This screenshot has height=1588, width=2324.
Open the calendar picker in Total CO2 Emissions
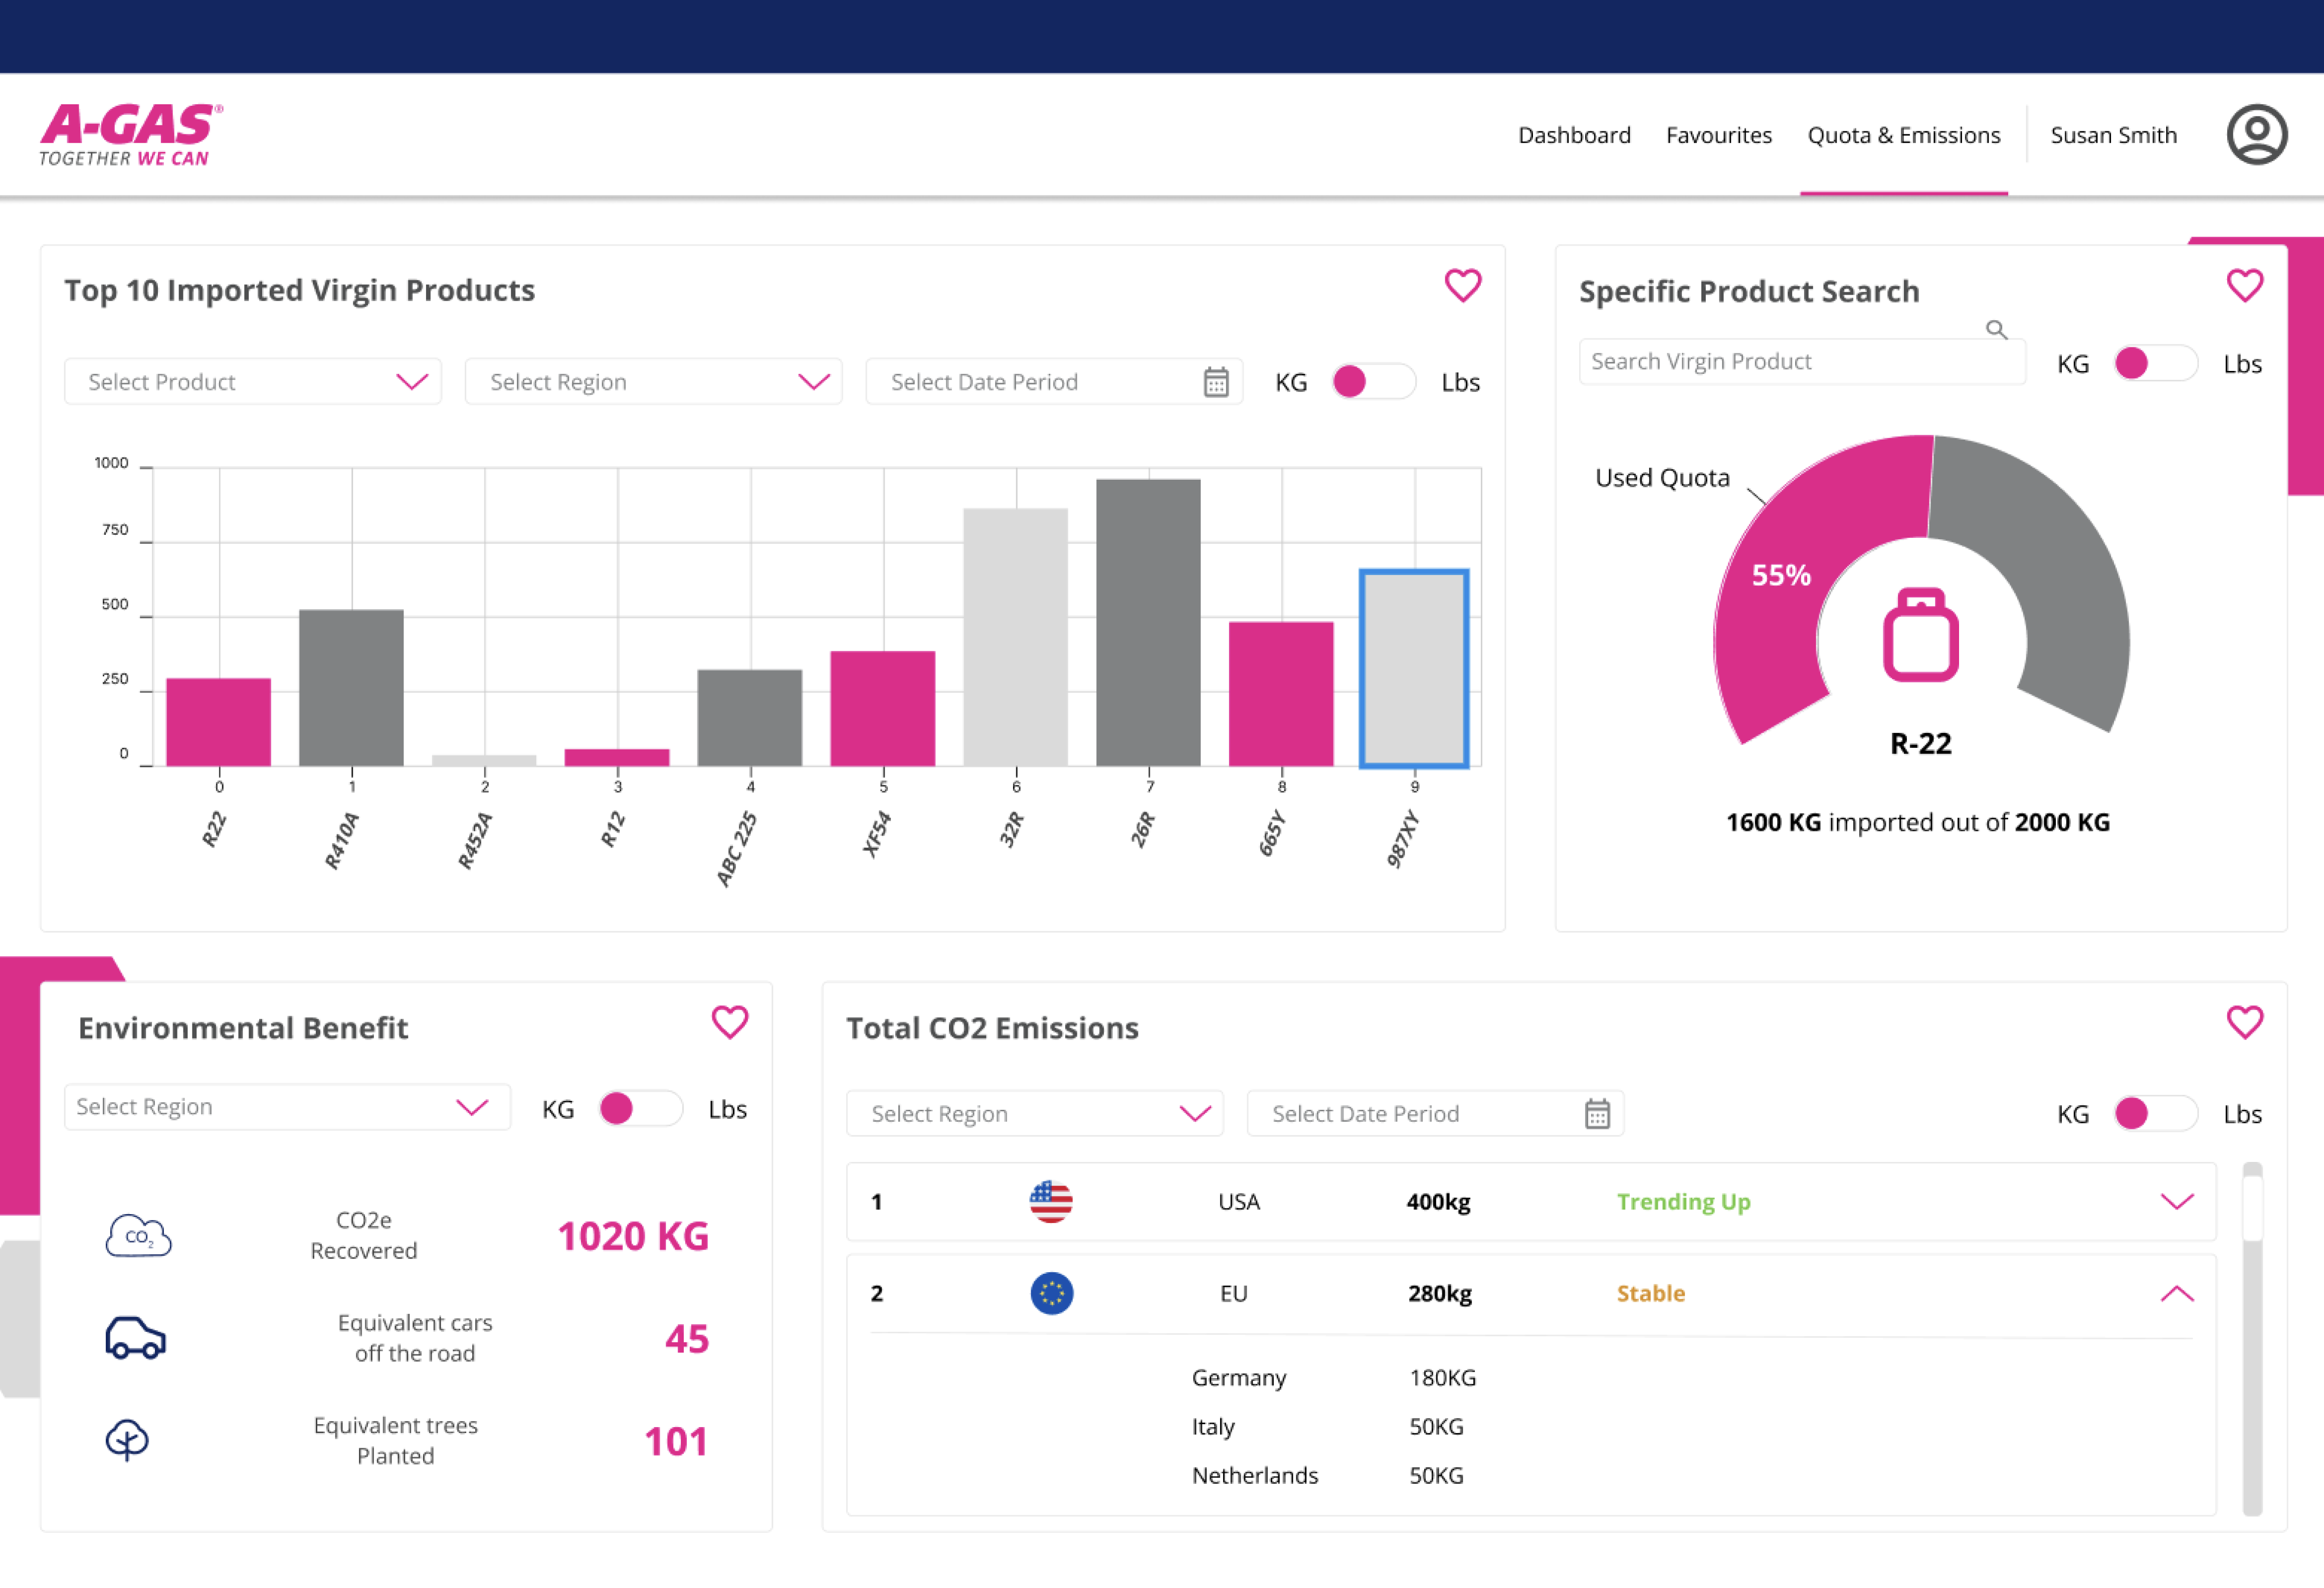1597,1113
